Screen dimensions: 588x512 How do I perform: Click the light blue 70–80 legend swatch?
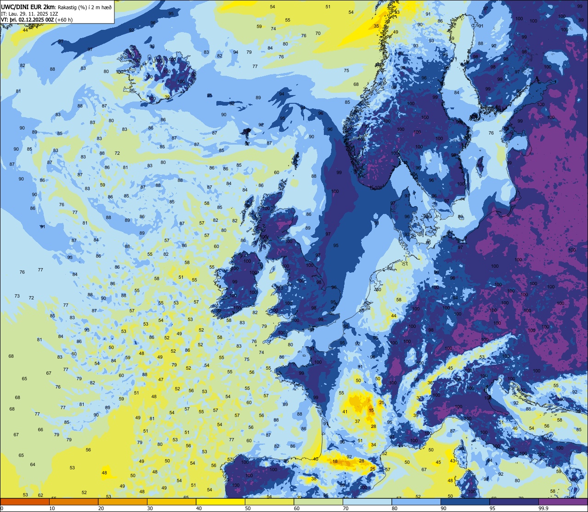pos(367,501)
